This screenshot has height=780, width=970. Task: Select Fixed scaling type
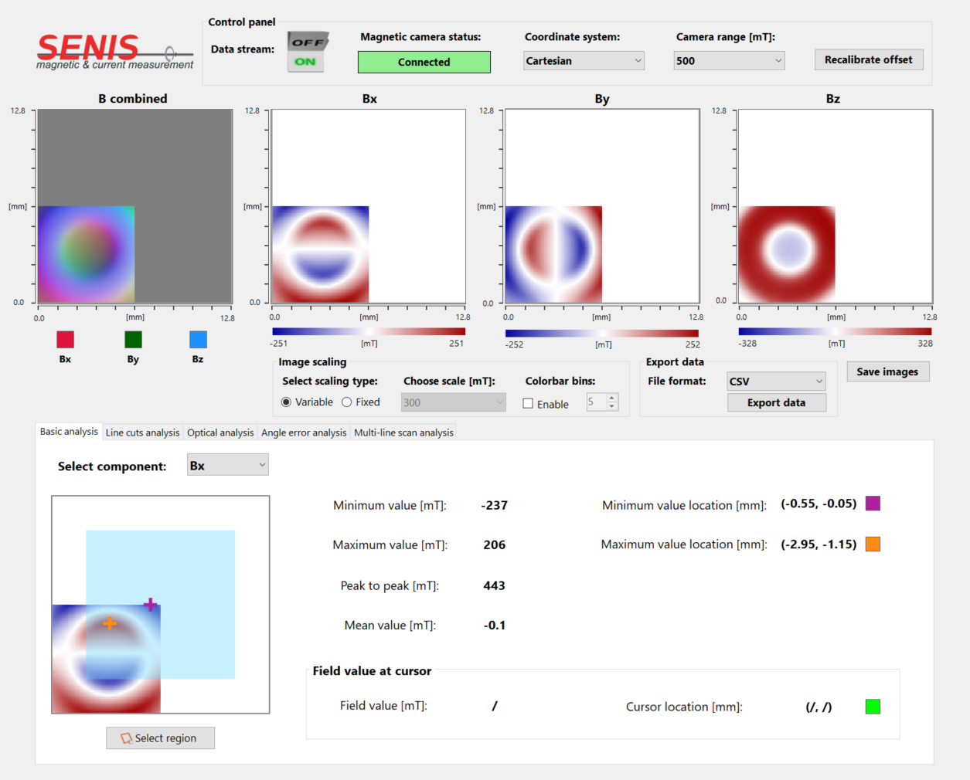coord(347,402)
